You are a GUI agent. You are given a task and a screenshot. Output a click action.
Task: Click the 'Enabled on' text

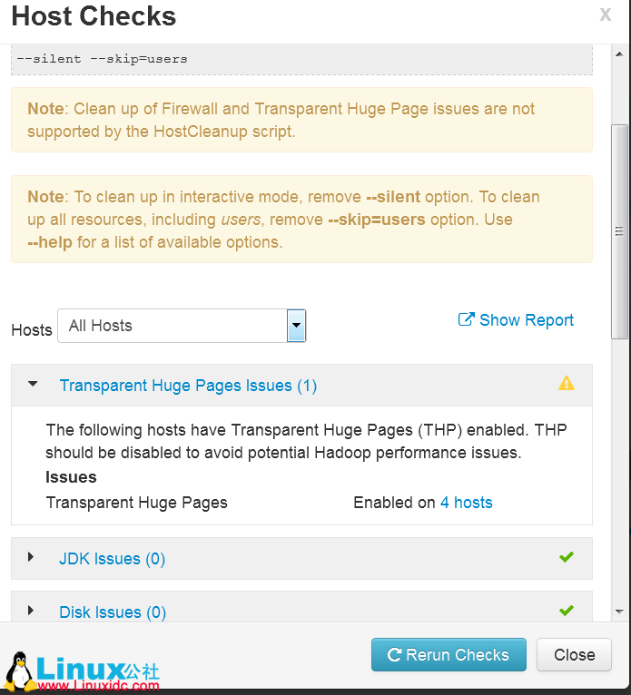pos(394,502)
